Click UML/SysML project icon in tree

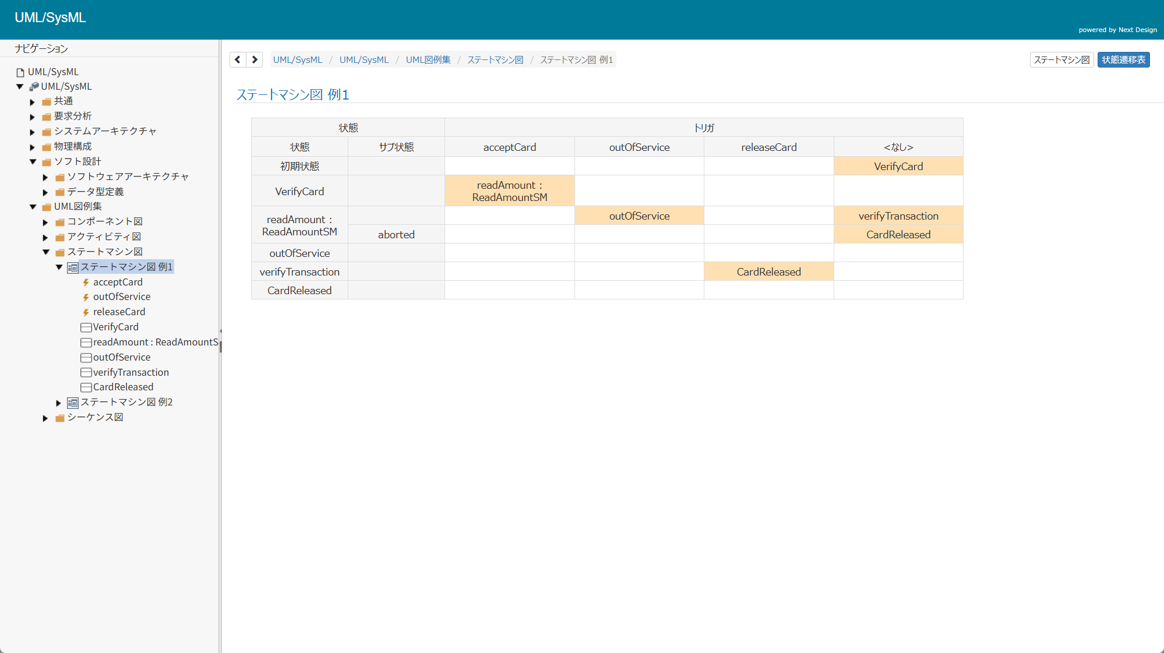pyautogui.click(x=34, y=86)
